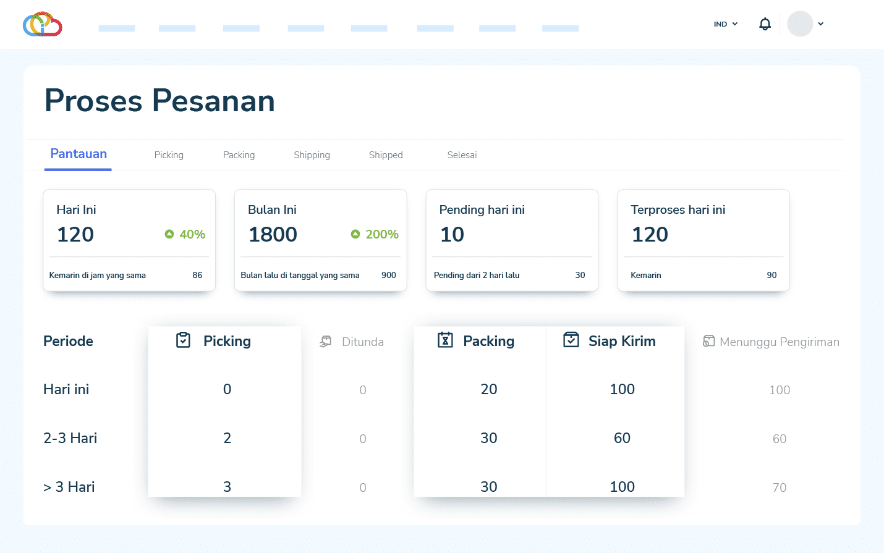Click the green up arrow beside 40%

pos(169,234)
